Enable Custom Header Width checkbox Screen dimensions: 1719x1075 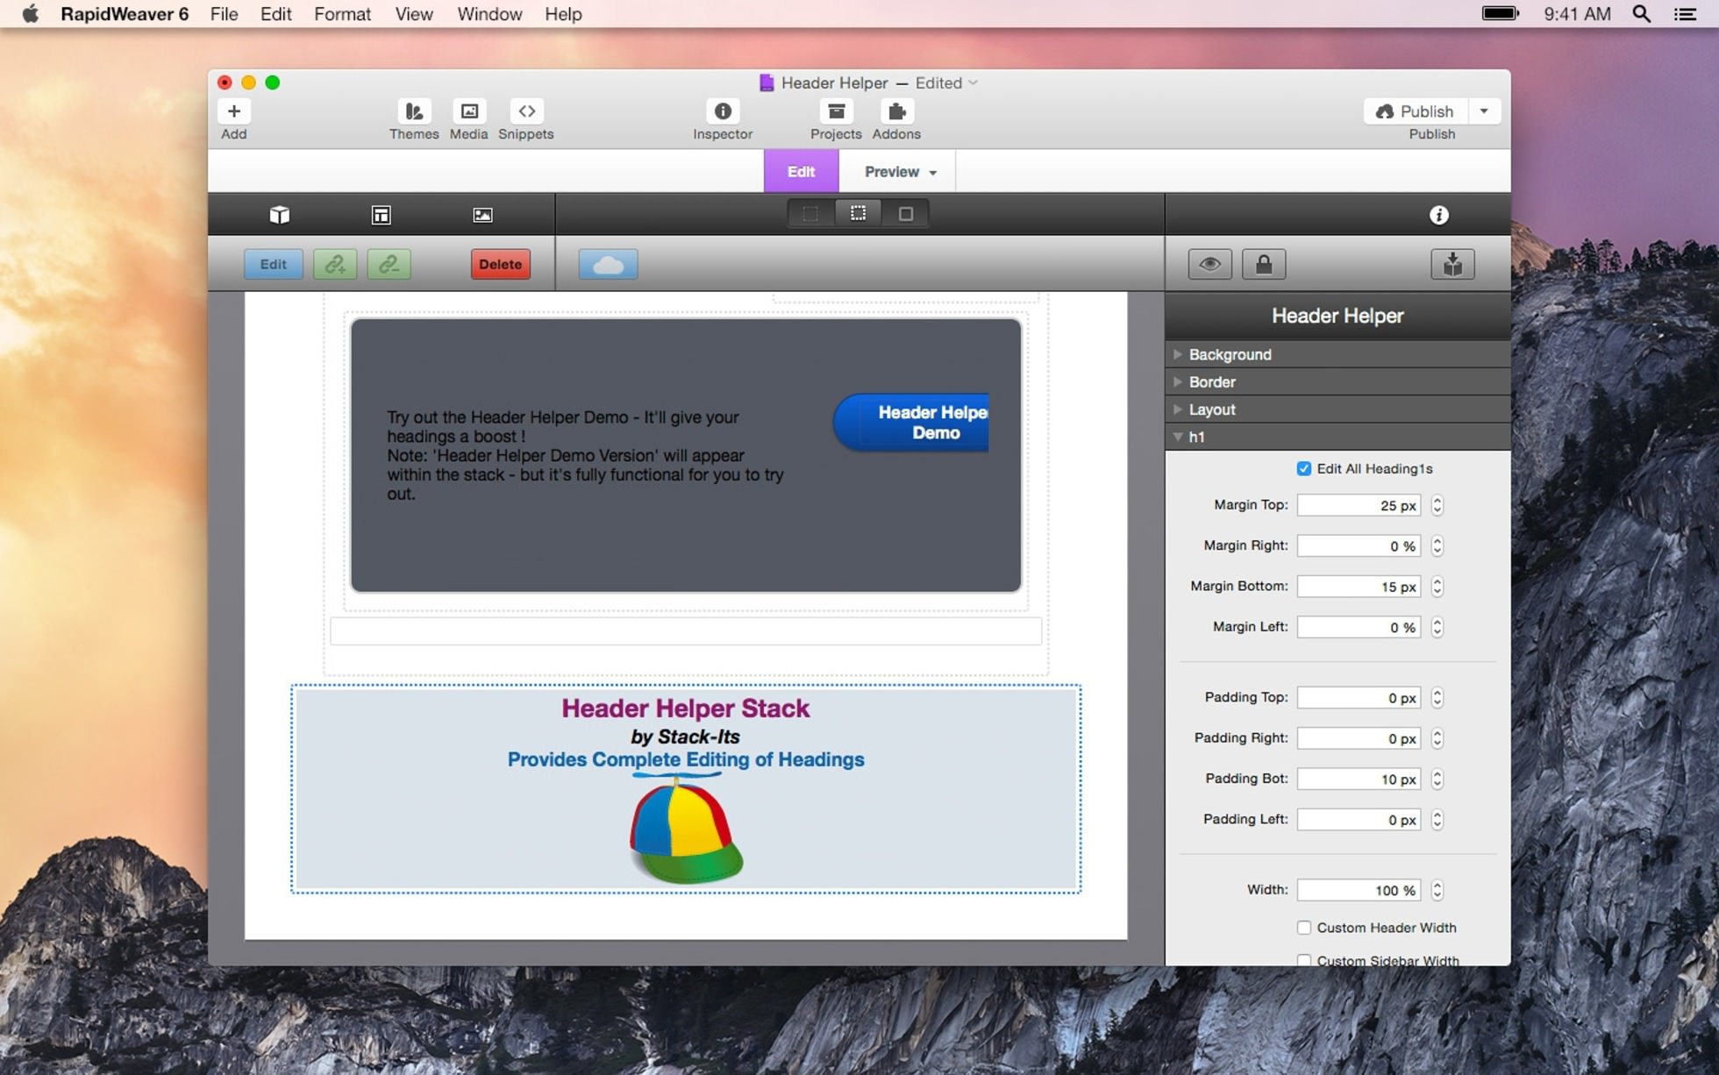tap(1304, 928)
